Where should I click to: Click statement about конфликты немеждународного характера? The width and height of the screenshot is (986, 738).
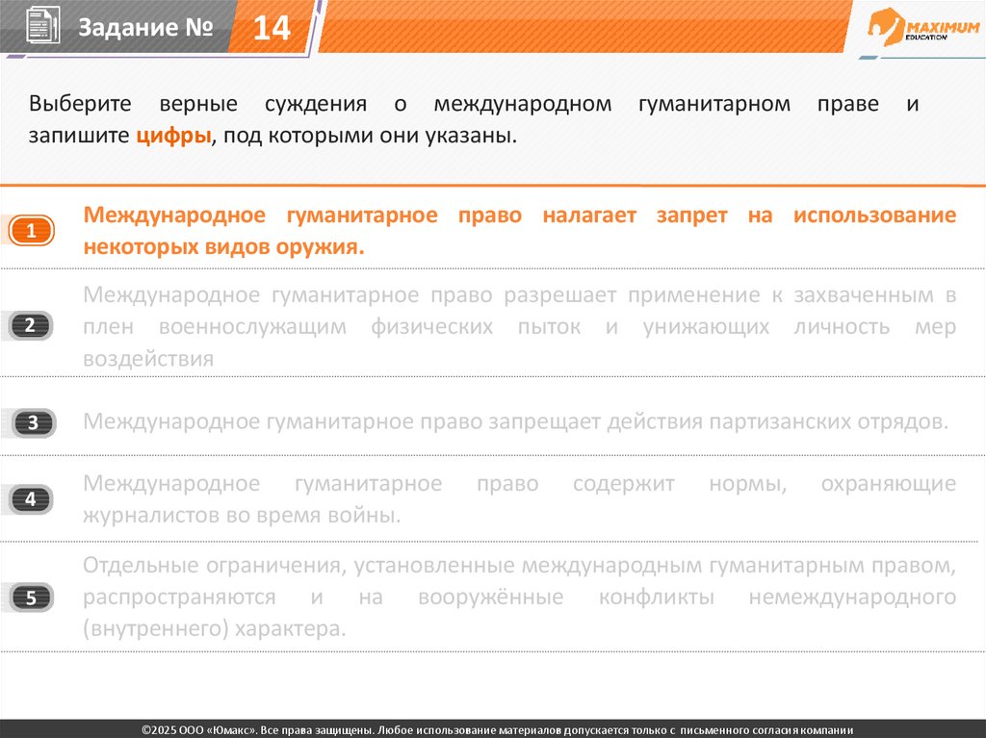tap(519, 597)
